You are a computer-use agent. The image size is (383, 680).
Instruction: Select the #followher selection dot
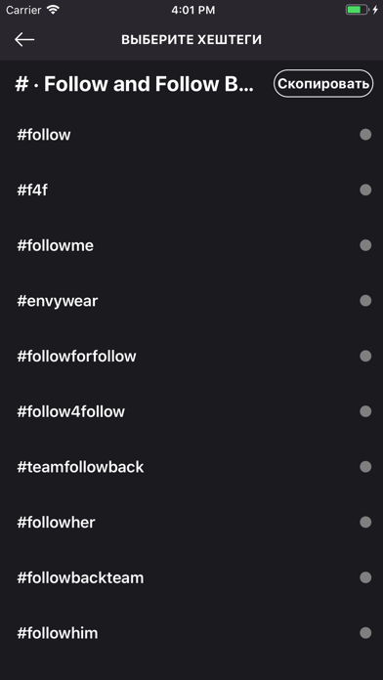coord(365,522)
